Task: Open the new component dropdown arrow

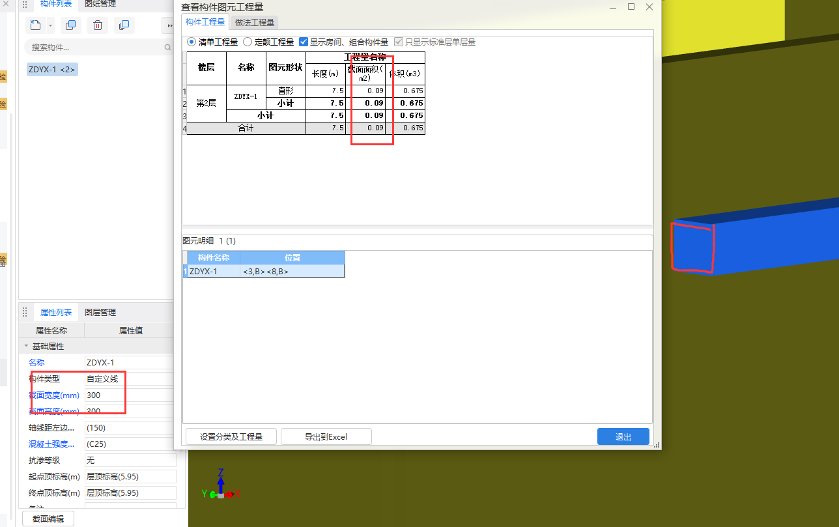Action: [50, 26]
